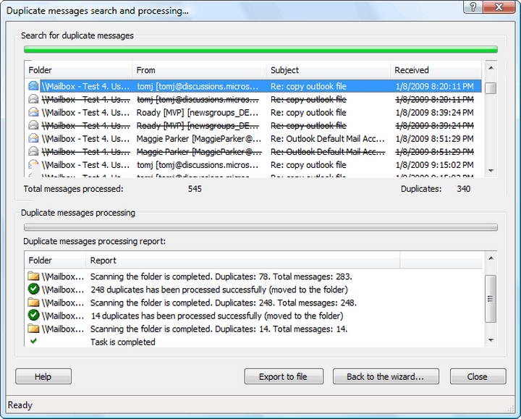Click envelope icon of selected tomj 8:20:11 PM row
Screen dimensions: 521x419
coord(33,86)
